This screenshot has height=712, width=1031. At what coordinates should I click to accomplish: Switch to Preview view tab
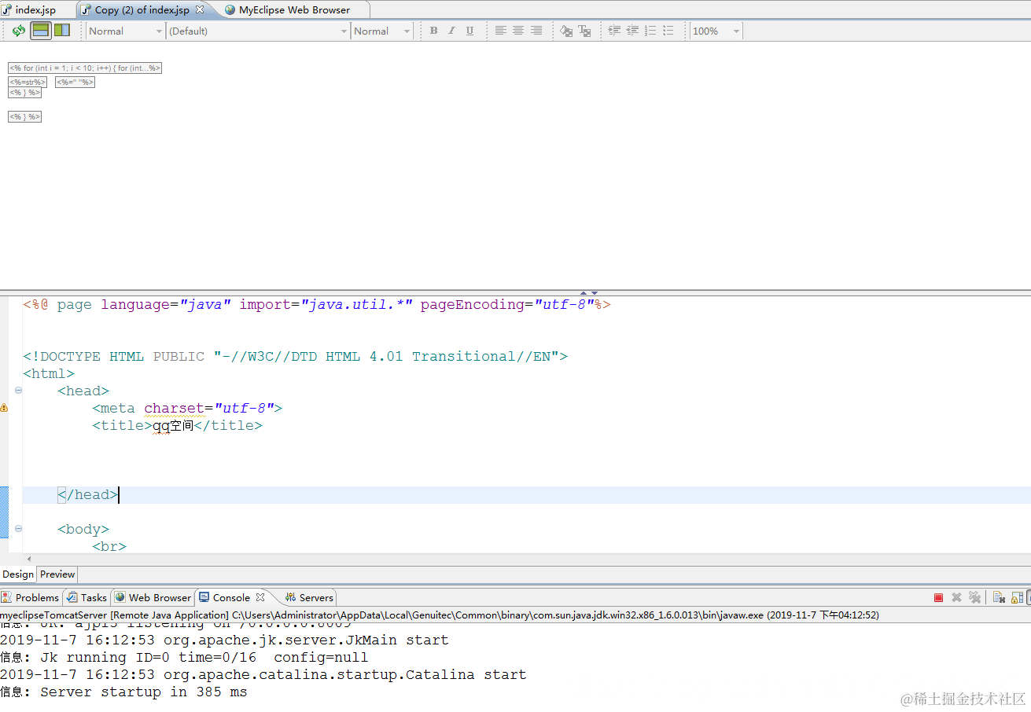pyautogui.click(x=57, y=574)
